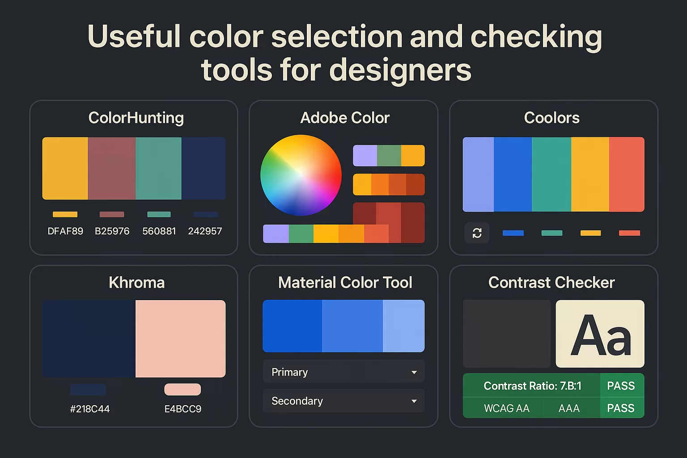Click the small mauve chip above B25976
This screenshot has width=687, height=458.
click(x=112, y=214)
